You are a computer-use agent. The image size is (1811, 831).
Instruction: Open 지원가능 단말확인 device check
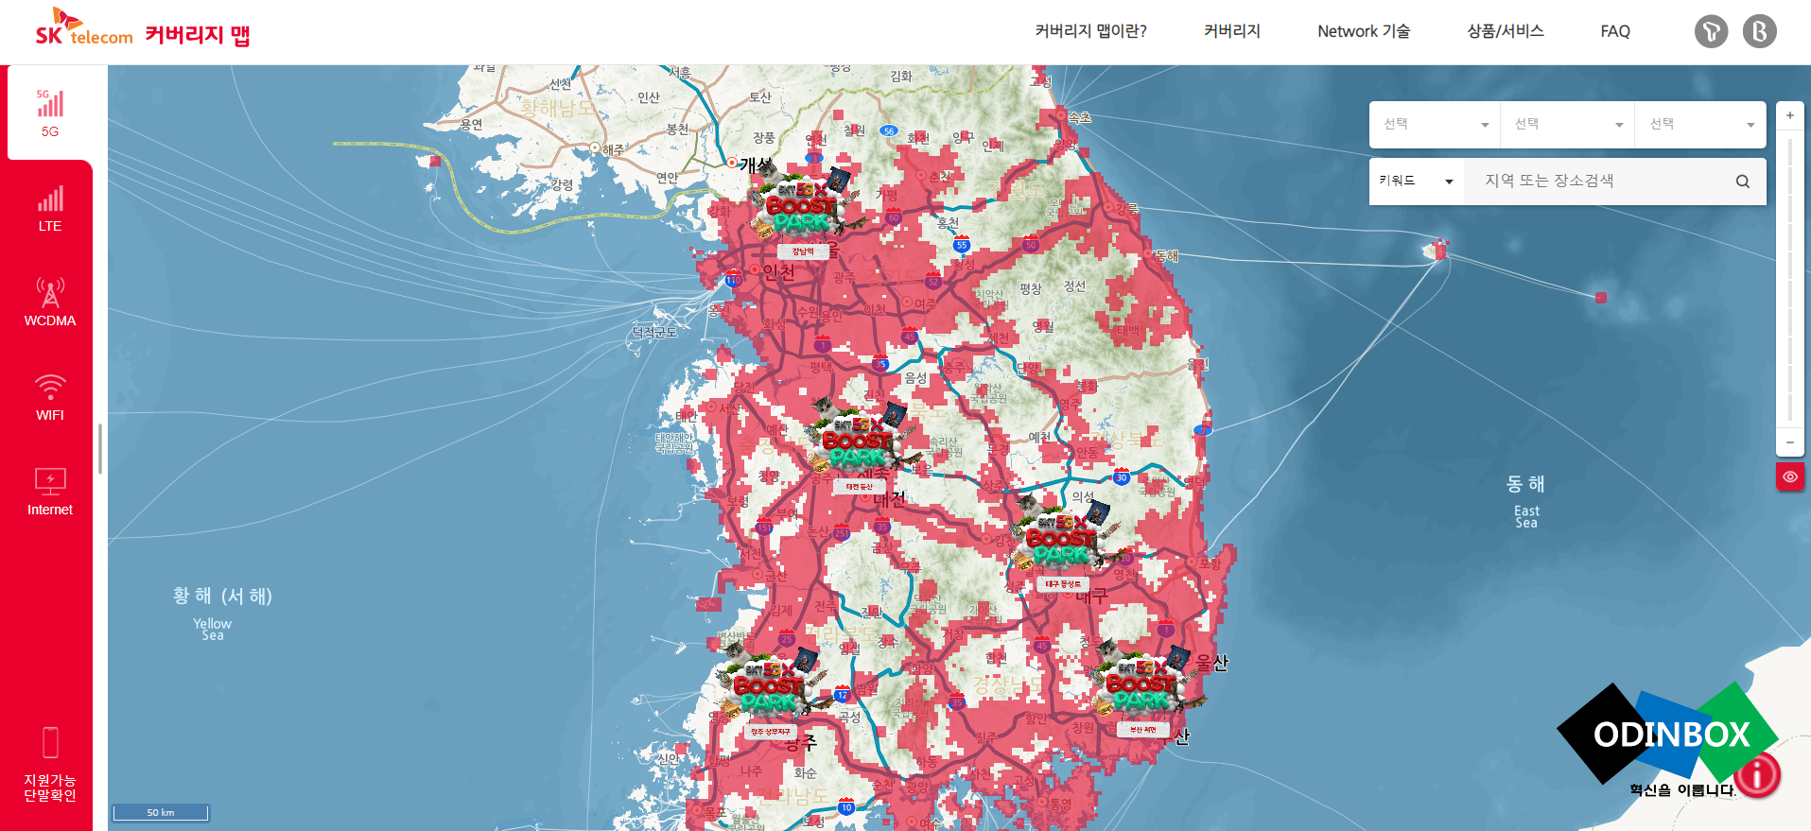[x=50, y=764]
